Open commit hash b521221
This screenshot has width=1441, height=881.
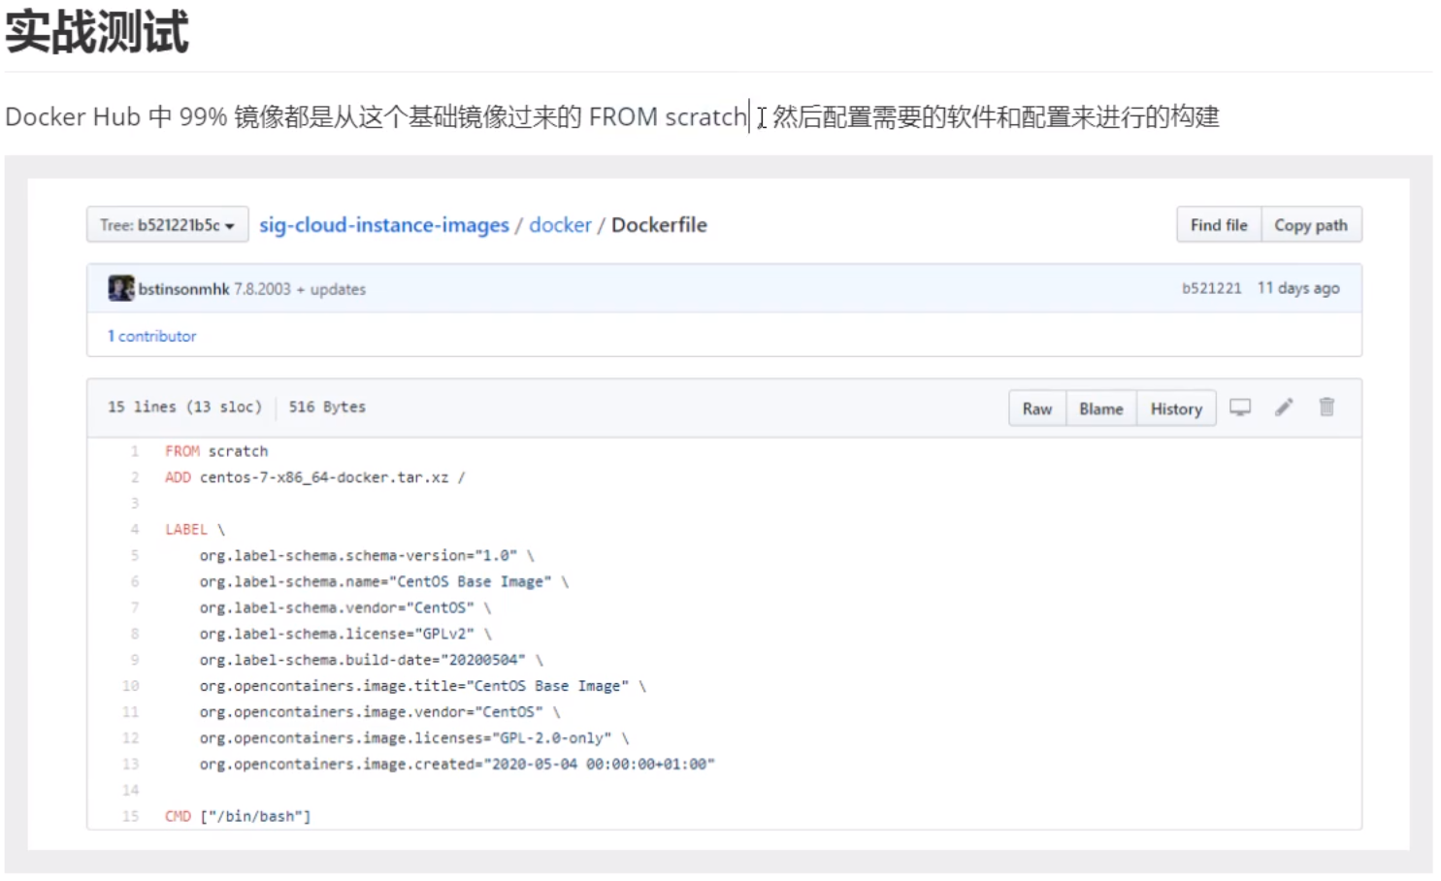coord(1211,288)
